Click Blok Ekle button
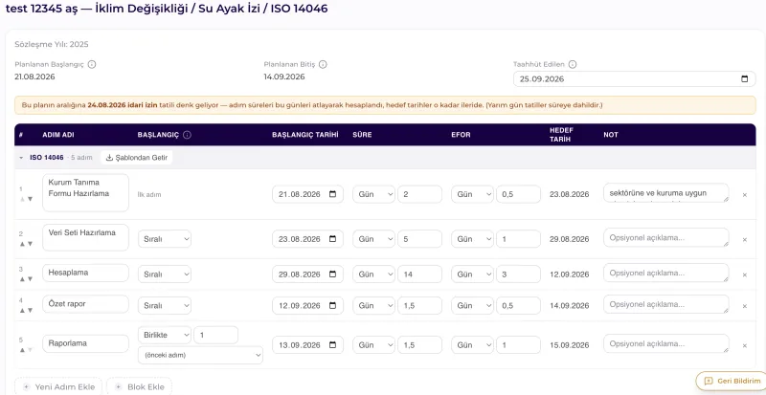Image resolution: width=766 pixels, height=395 pixels. [x=139, y=387]
